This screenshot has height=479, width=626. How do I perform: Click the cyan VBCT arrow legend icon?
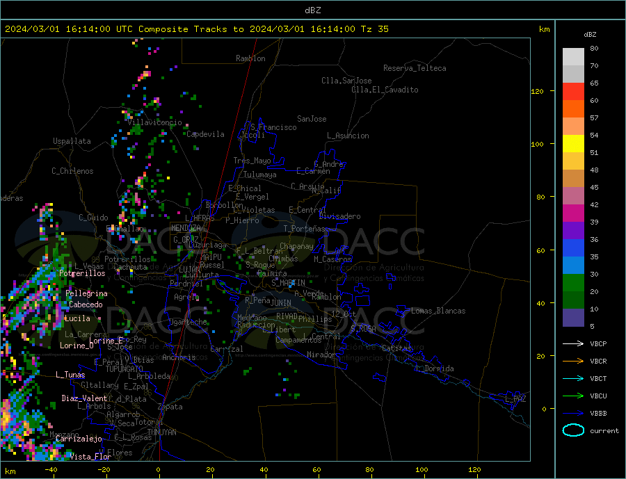tap(573, 378)
